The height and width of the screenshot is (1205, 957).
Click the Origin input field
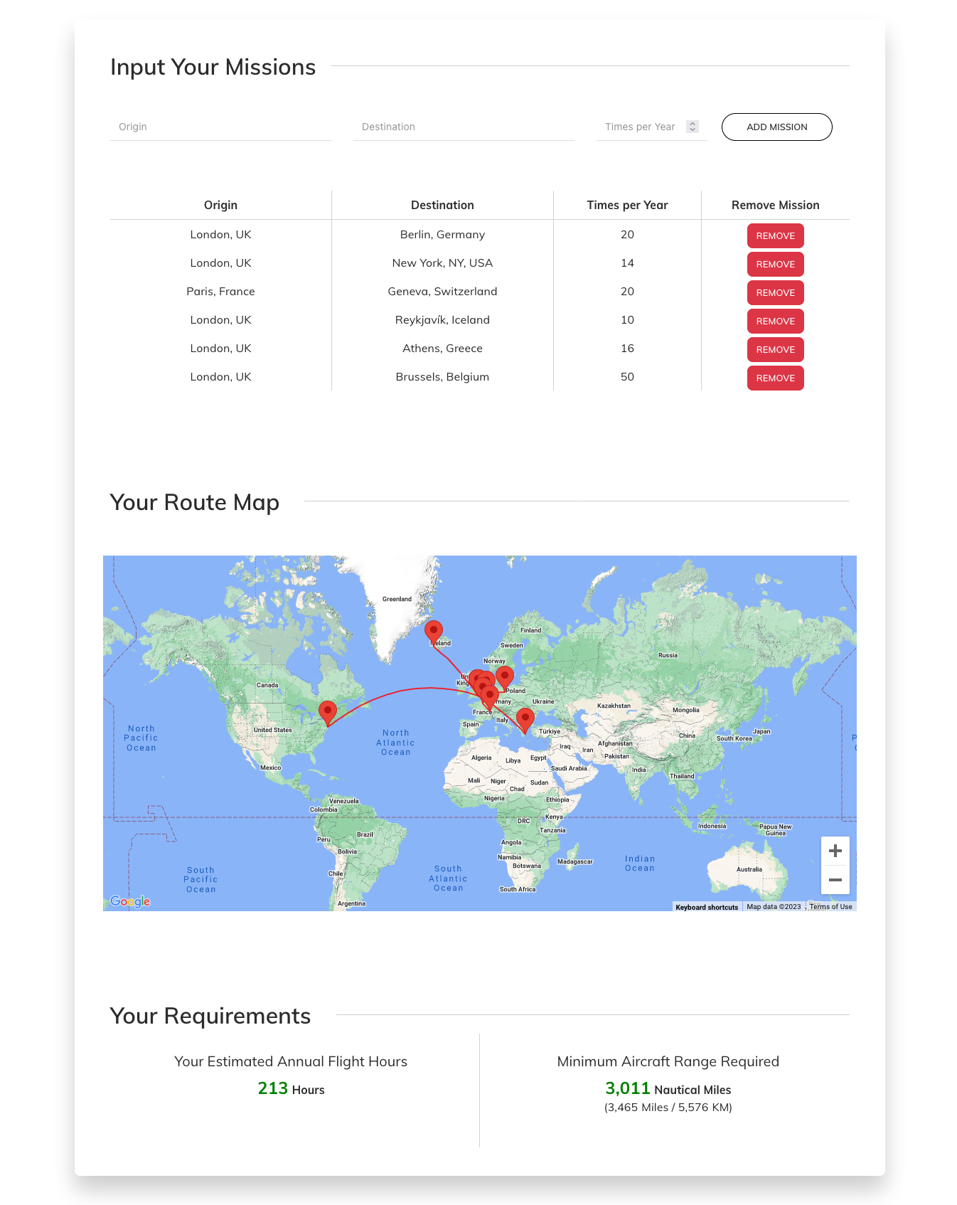point(220,127)
